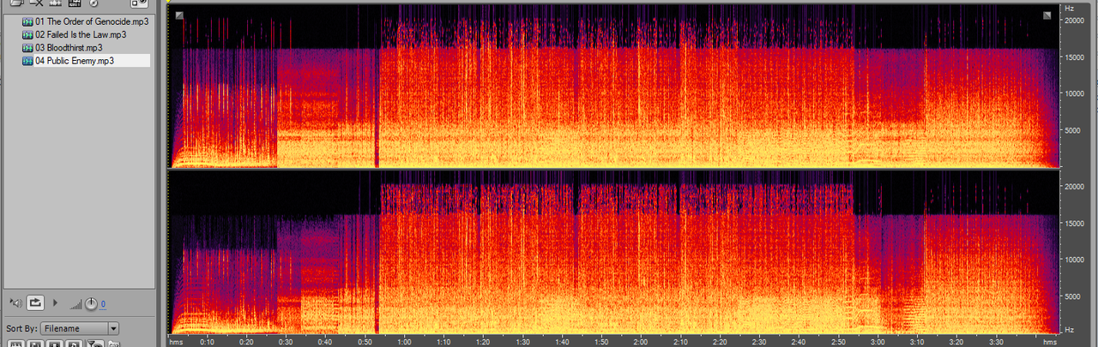Viewport: 1098px width, 347px height.
Task: Toggle the Auto-Play speaker icon
Action: click(x=16, y=302)
